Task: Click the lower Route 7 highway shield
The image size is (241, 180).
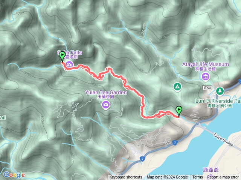Action: click(142, 159)
